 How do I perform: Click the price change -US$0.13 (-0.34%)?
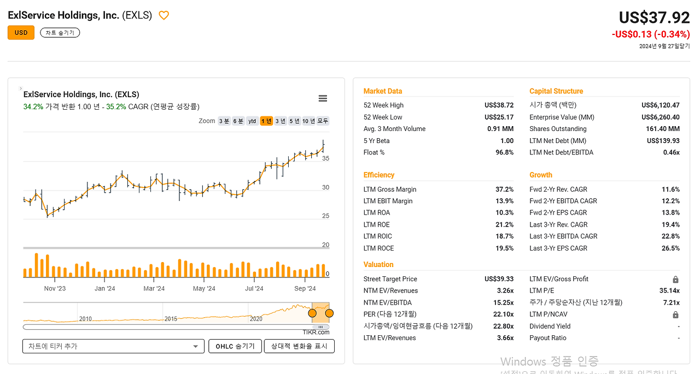(651, 34)
